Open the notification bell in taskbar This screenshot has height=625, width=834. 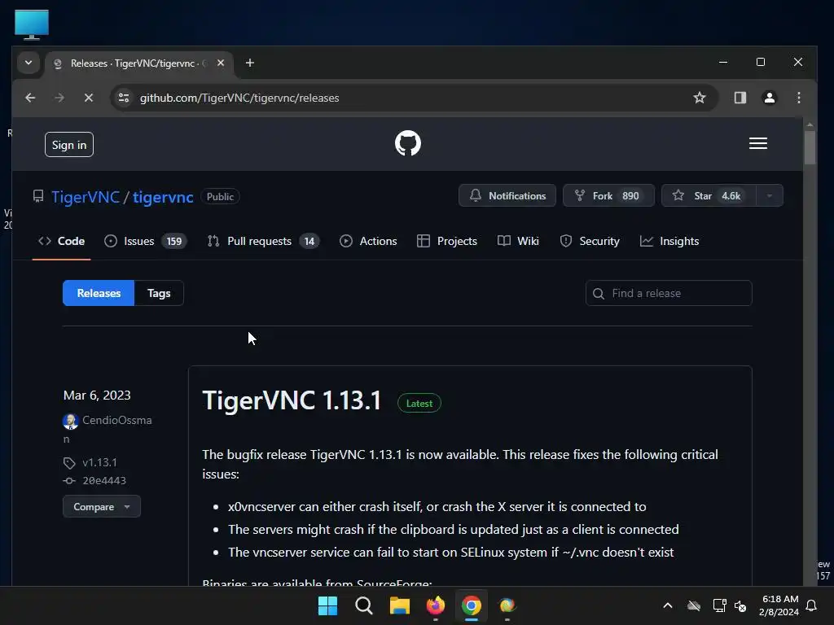812,605
